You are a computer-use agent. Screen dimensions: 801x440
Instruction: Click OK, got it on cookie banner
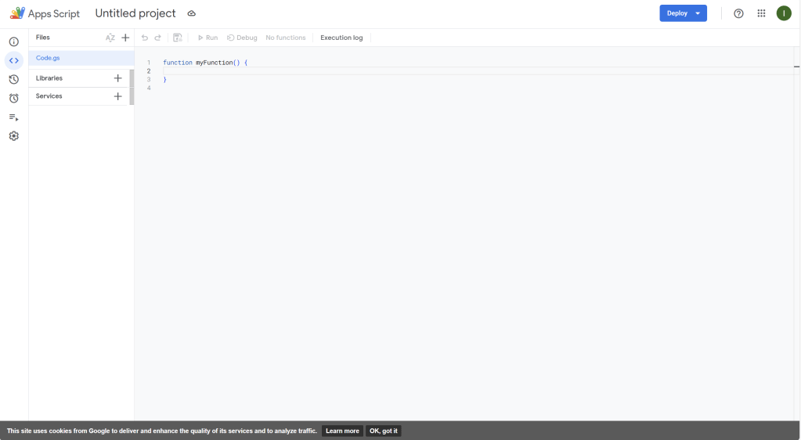(384, 431)
